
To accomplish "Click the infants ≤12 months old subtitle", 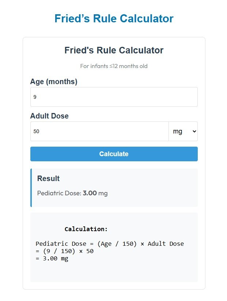I will tap(113, 66).
